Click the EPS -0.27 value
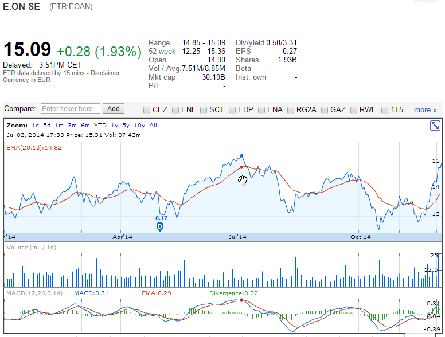 (x=288, y=52)
